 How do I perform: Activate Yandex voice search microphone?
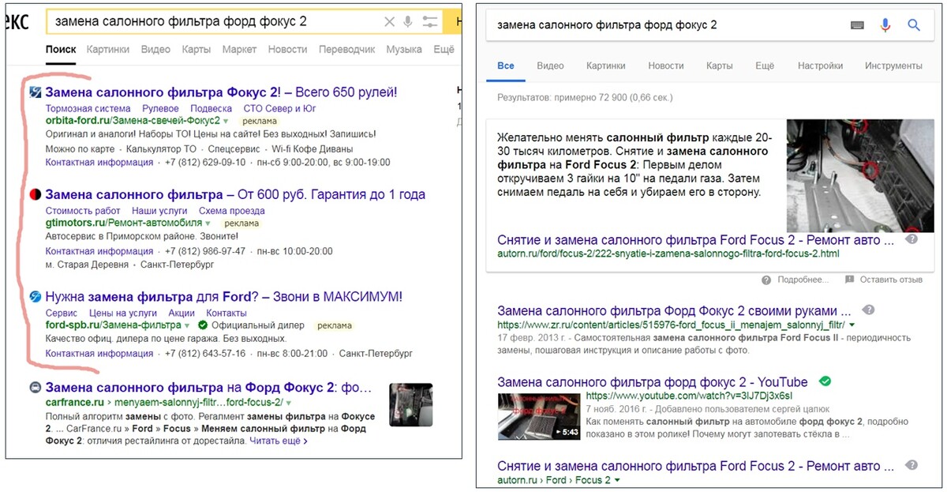pyautogui.click(x=408, y=22)
